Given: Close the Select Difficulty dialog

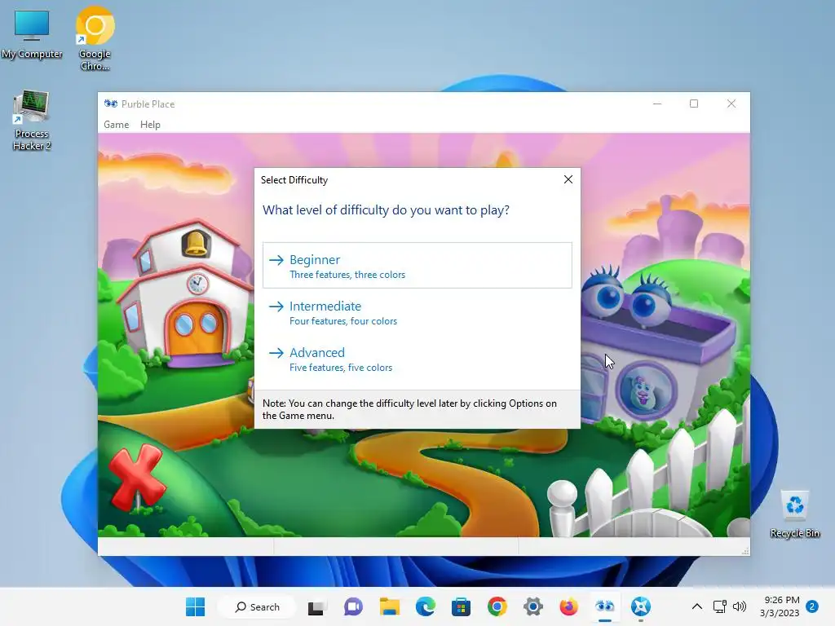Looking at the screenshot, I should pyautogui.click(x=568, y=179).
